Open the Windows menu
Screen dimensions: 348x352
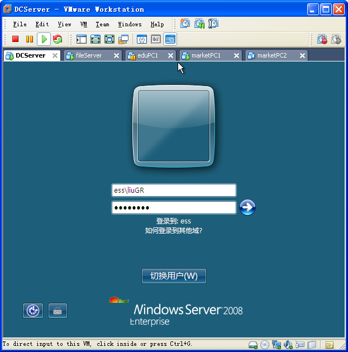tap(130, 24)
